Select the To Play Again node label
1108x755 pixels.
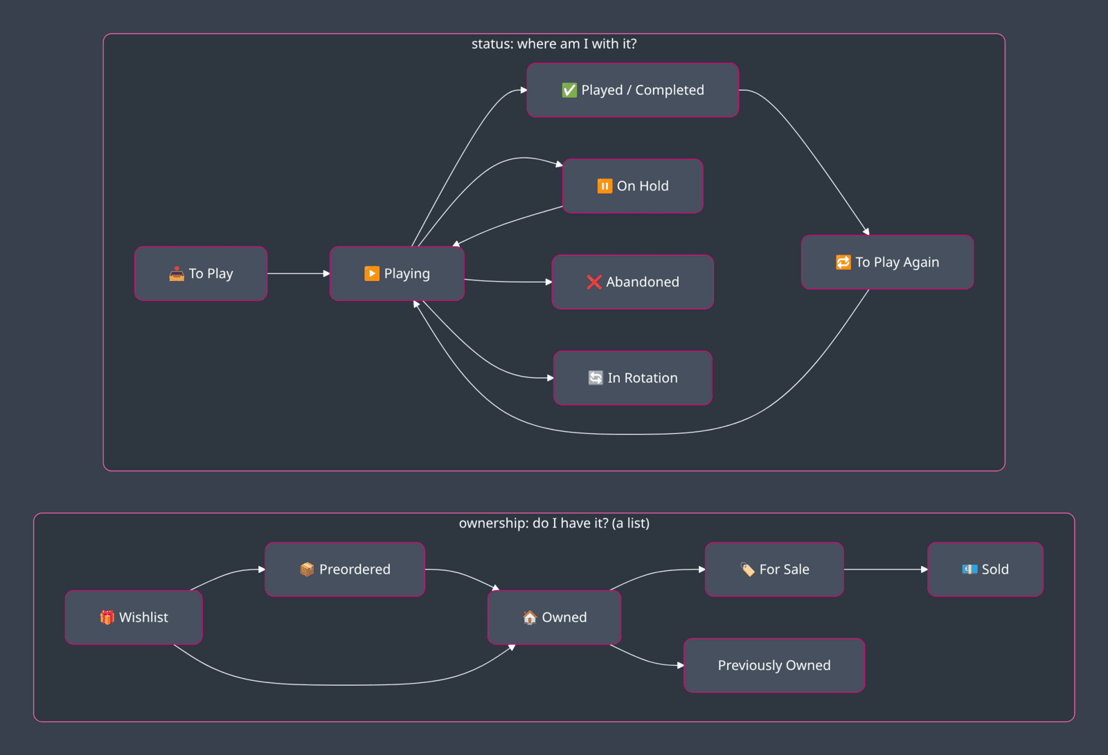[897, 262]
